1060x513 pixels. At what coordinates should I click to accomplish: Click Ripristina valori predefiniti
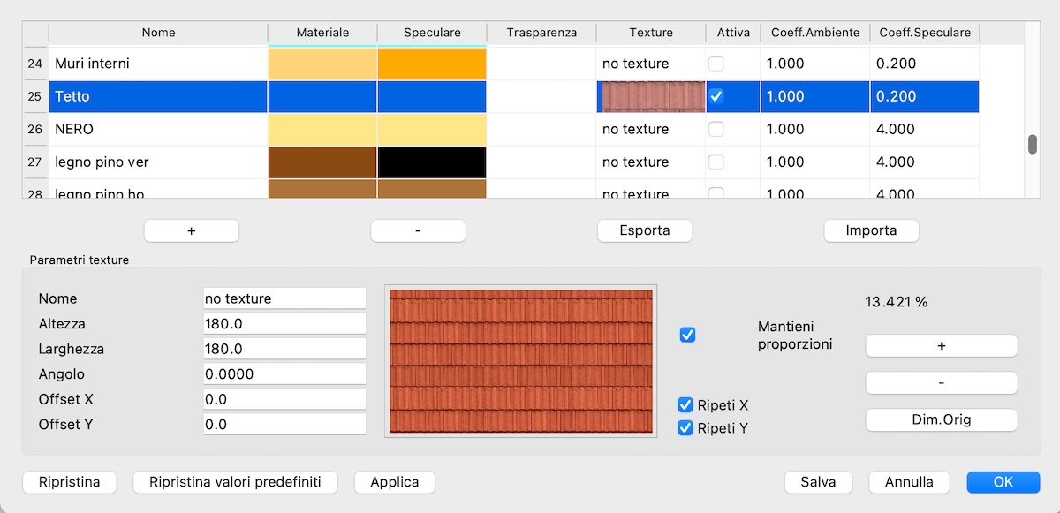click(x=235, y=482)
